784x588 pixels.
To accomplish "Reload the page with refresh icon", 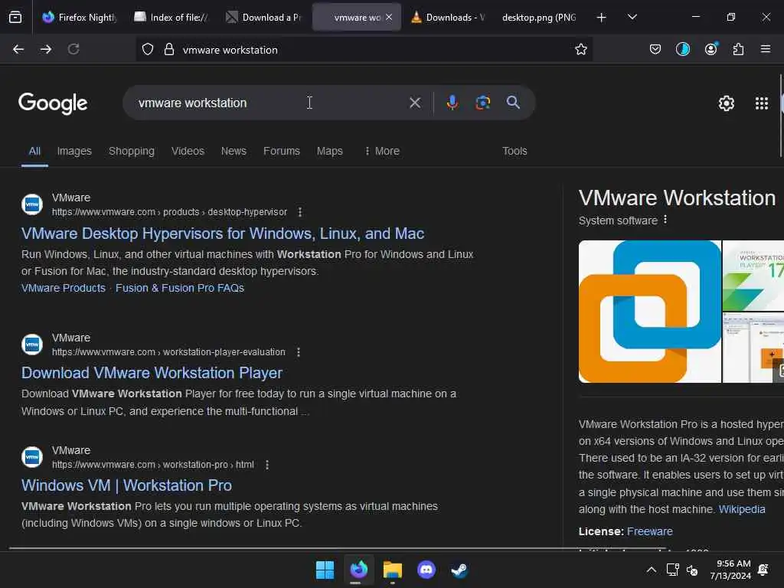I will [x=73, y=49].
